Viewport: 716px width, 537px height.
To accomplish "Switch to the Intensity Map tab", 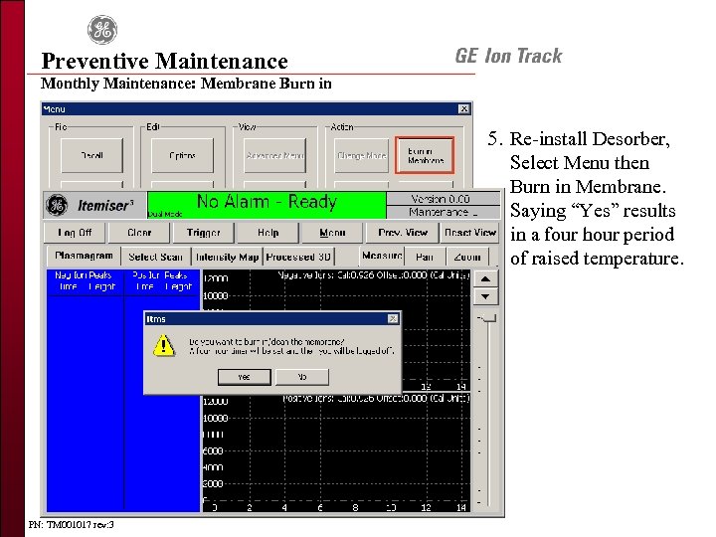I will pyautogui.click(x=228, y=257).
